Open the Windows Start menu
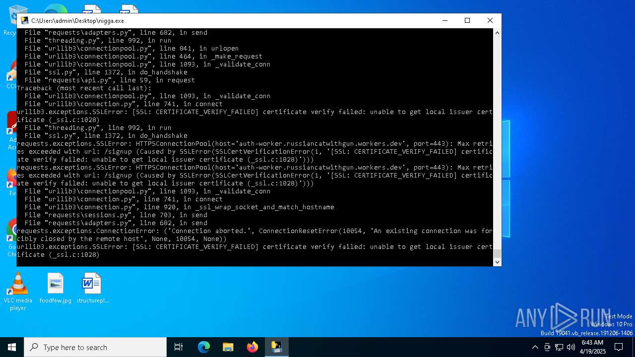 coord(12,347)
